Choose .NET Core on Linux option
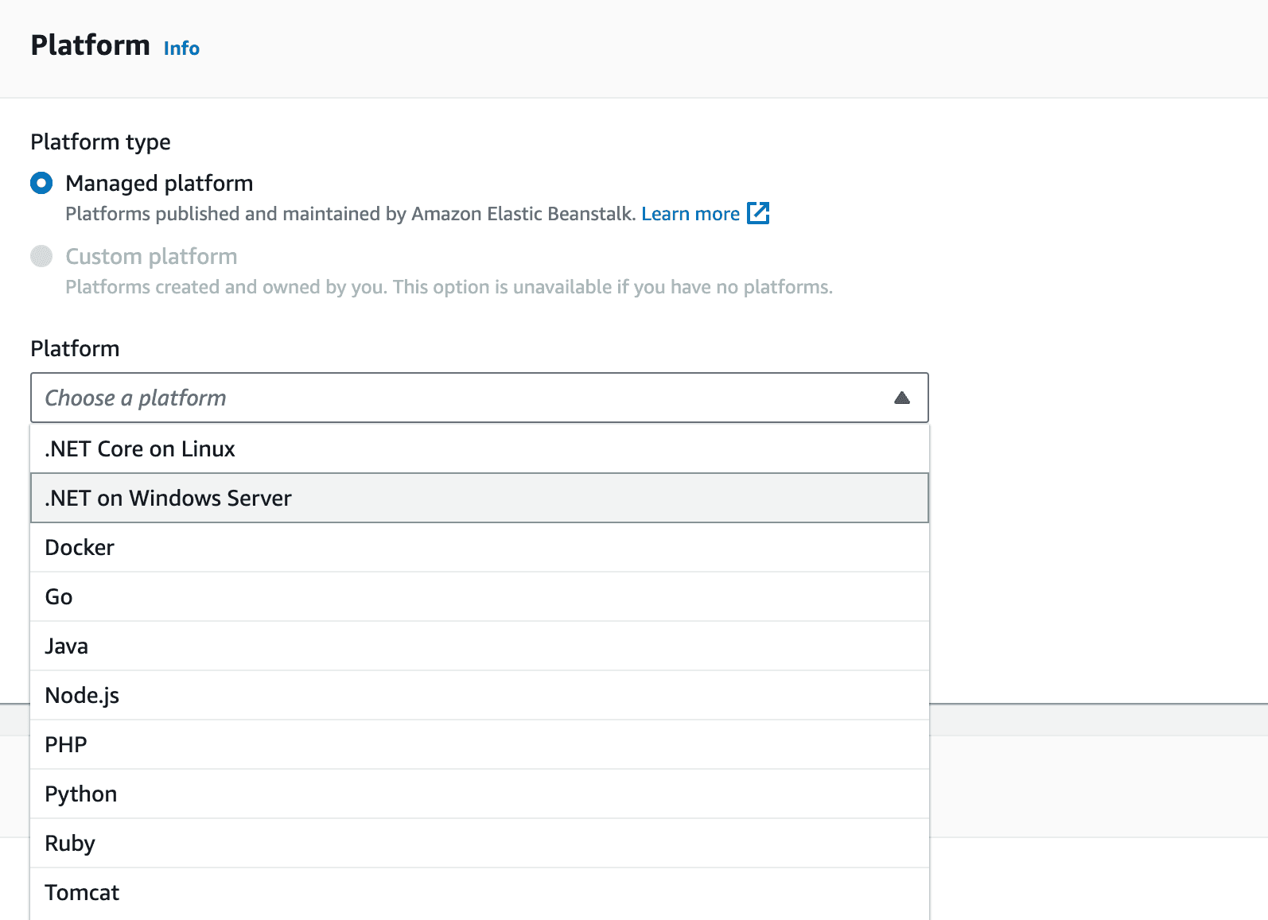 (x=480, y=448)
